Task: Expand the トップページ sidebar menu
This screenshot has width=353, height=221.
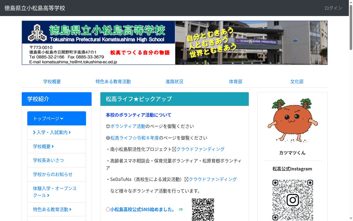Action: (57, 119)
